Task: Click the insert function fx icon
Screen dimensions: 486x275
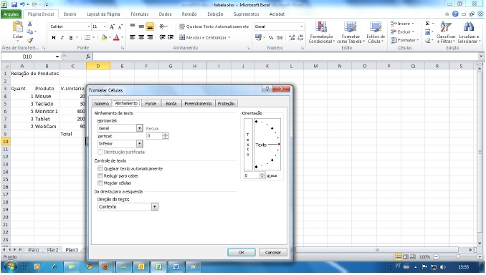Action: tap(88, 57)
